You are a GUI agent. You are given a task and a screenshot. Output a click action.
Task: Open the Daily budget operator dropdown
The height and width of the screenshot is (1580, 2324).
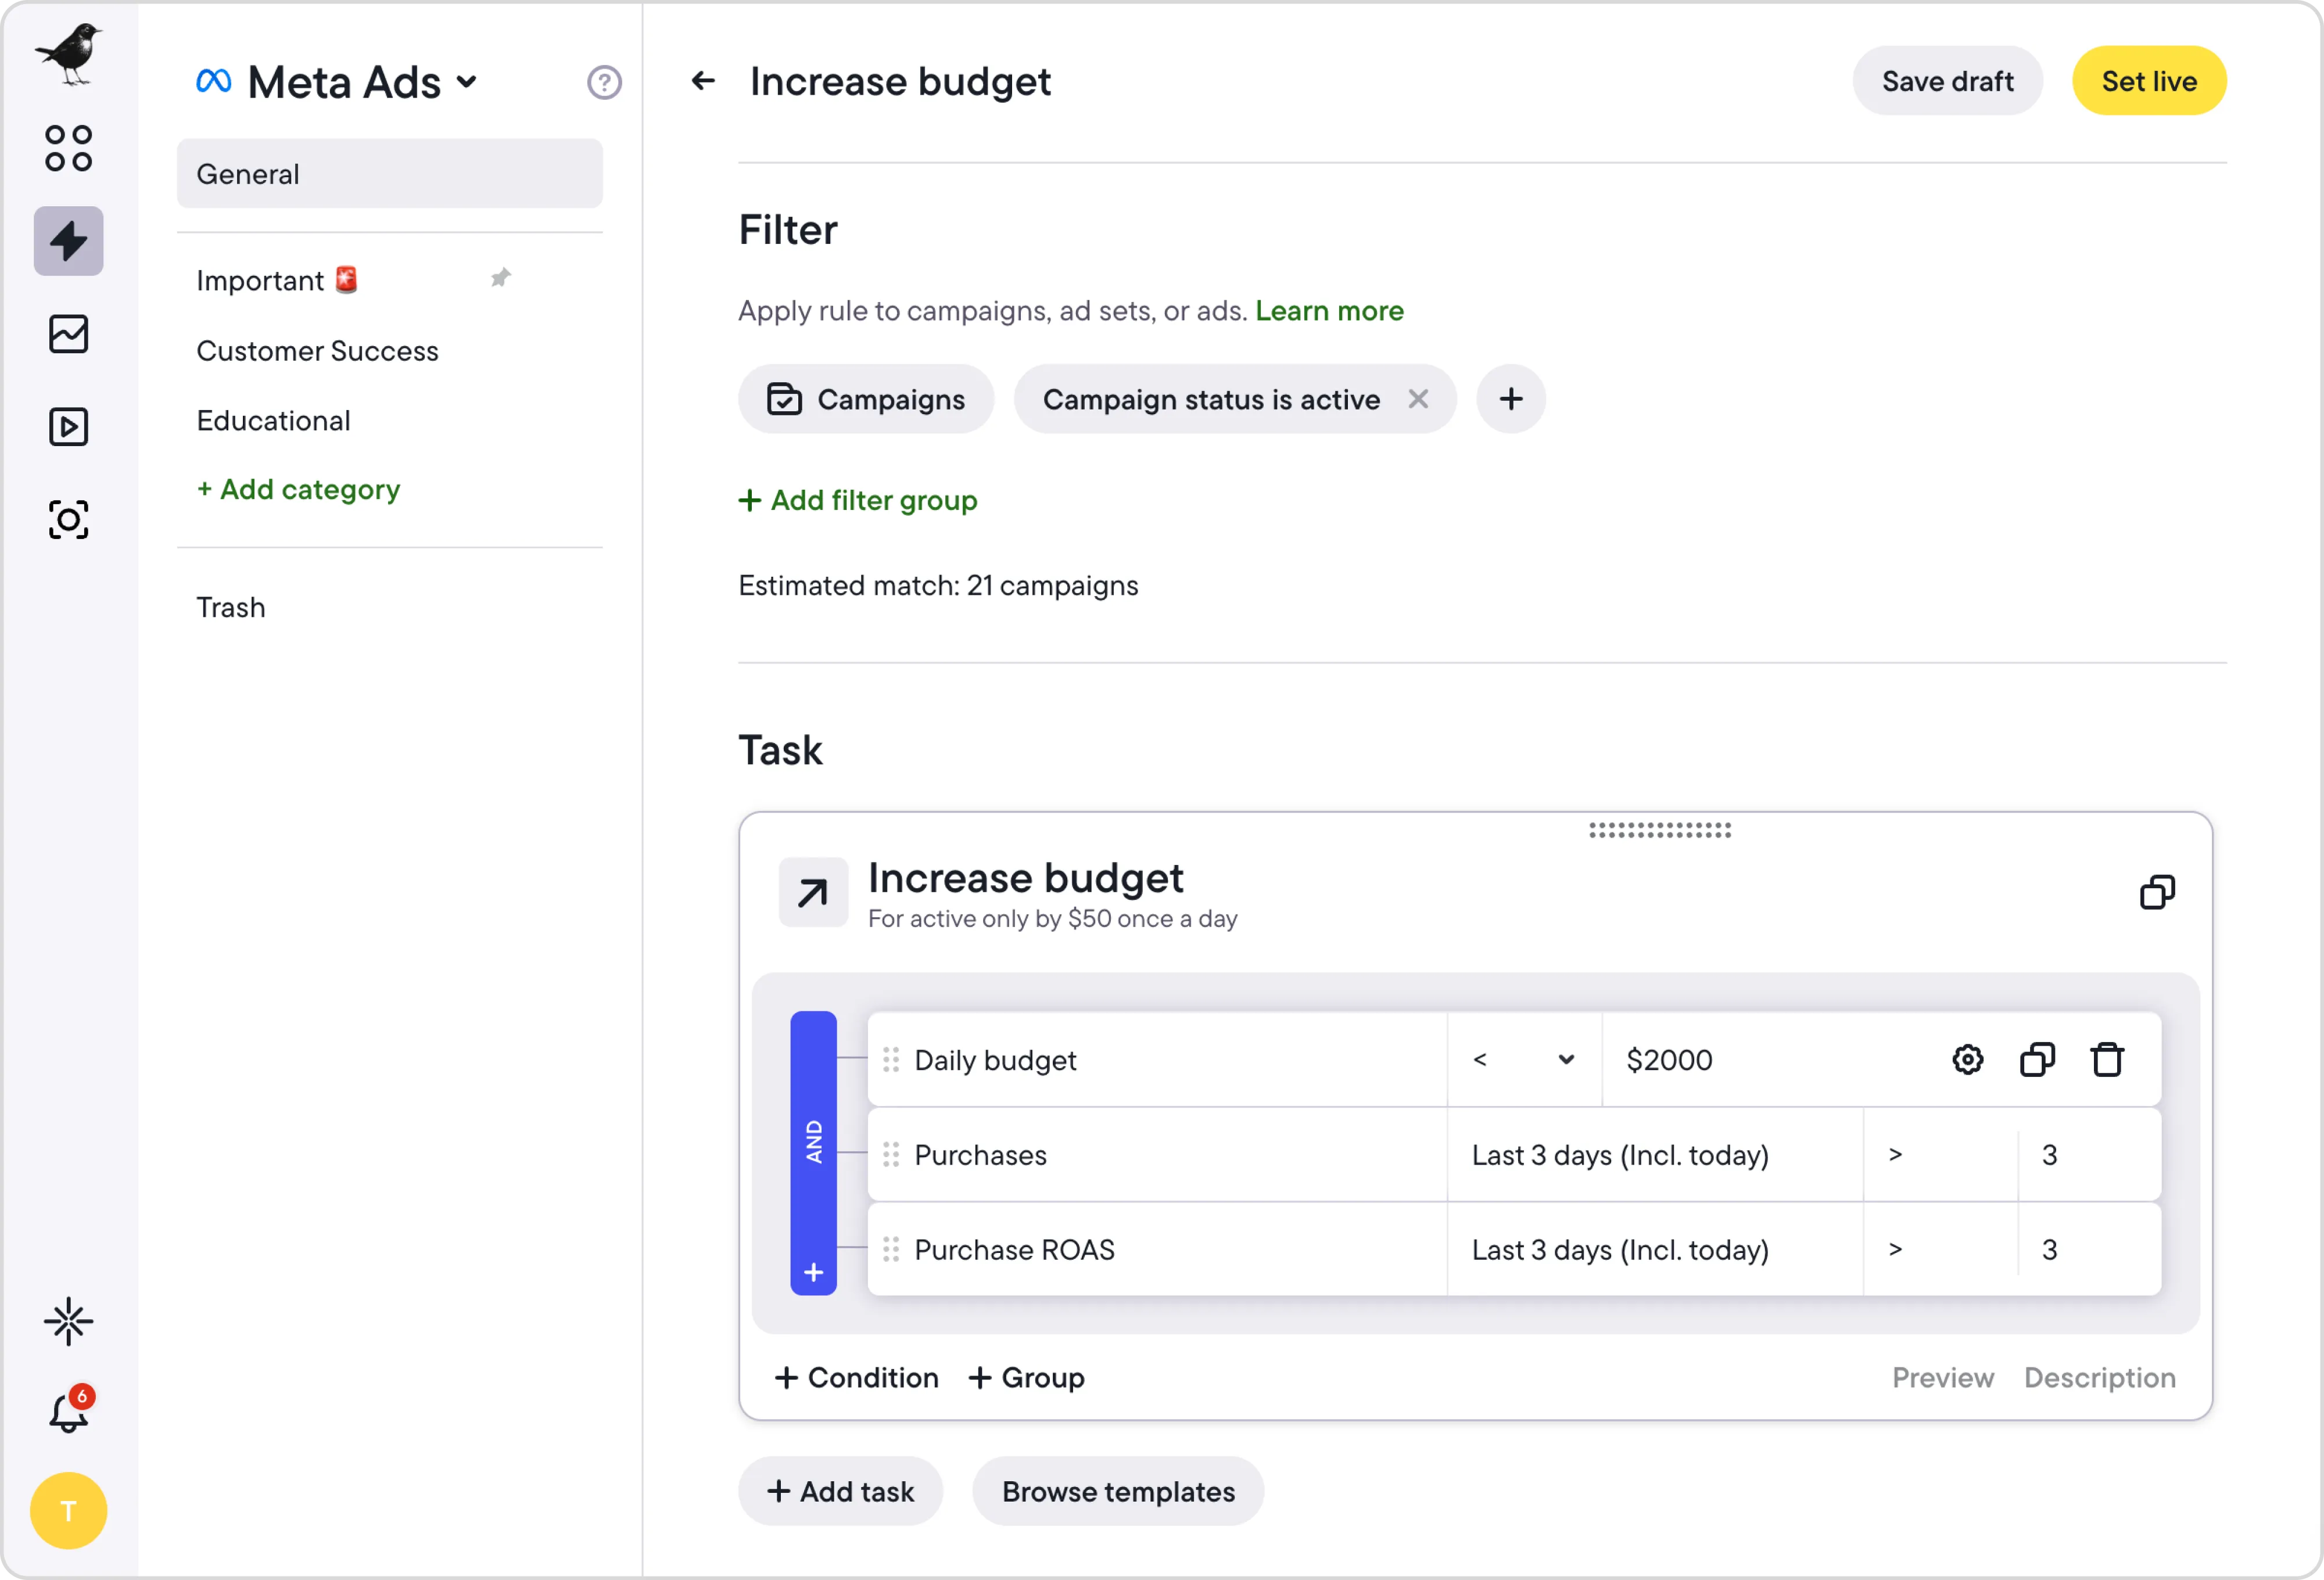[x=1523, y=1060]
